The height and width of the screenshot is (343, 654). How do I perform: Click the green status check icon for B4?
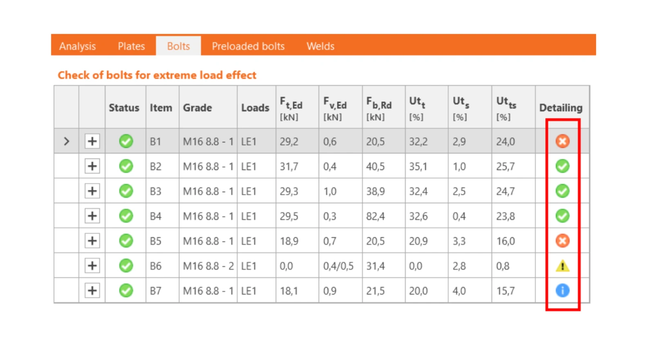[126, 216]
